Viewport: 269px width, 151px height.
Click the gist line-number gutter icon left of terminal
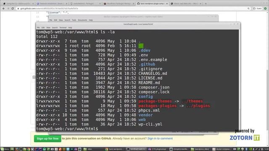[x=34, y=77]
